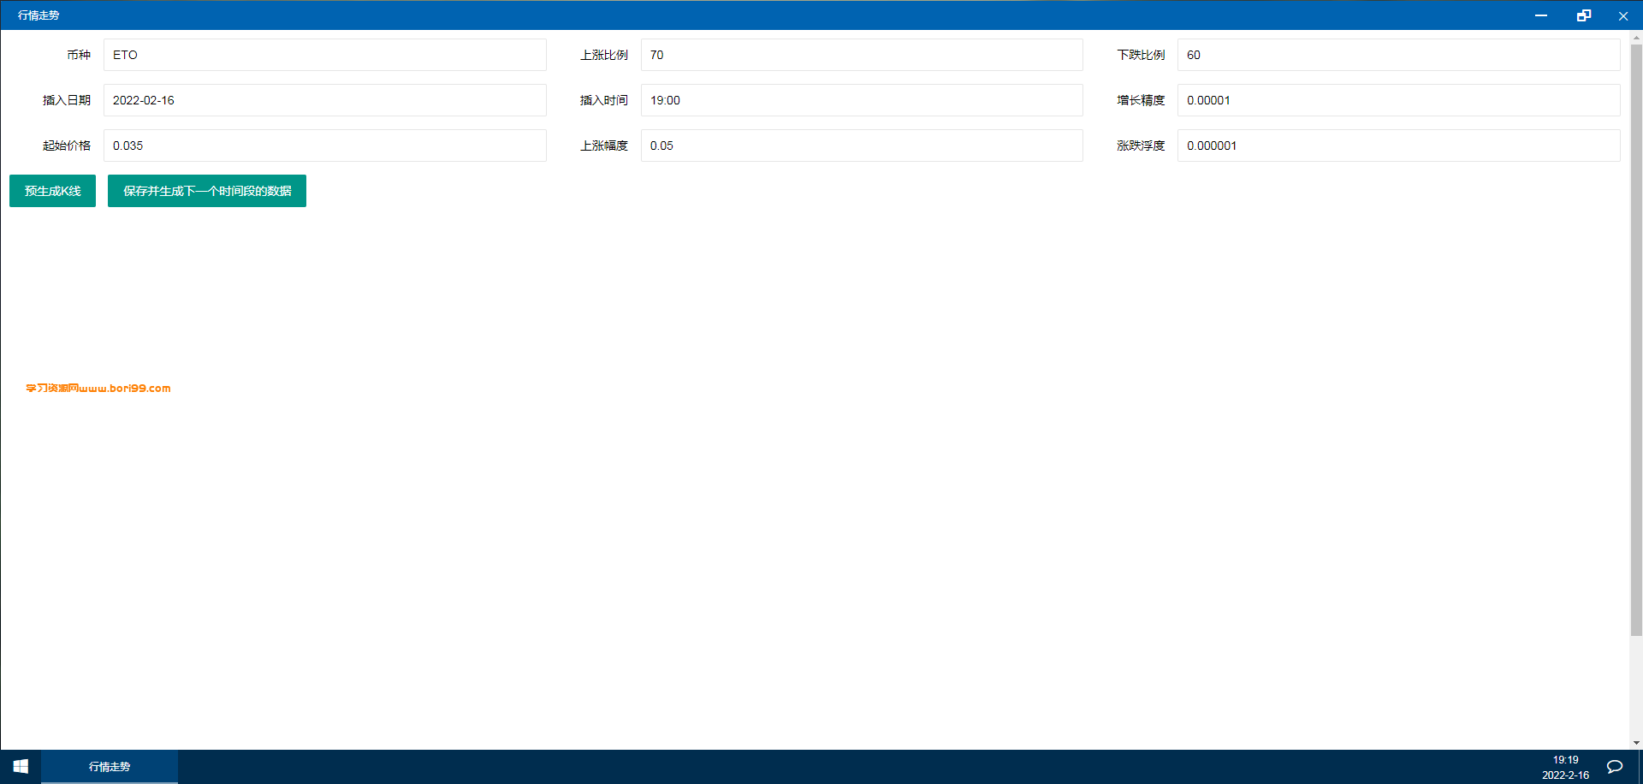This screenshot has height=784, width=1643.
Task: Click the vertical scrollbar thumb
Action: tap(1636, 340)
